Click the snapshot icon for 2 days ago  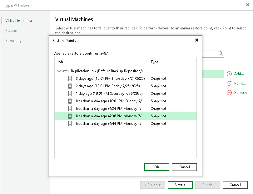tap(70, 86)
